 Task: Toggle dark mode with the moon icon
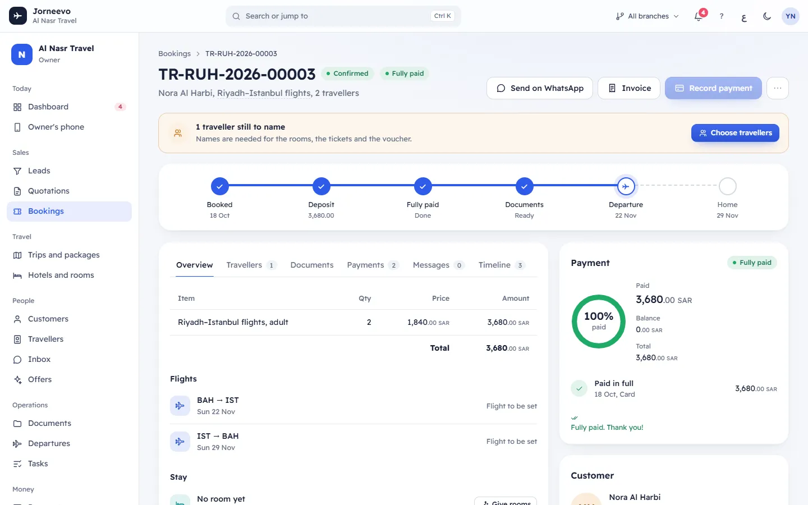[767, 16]
